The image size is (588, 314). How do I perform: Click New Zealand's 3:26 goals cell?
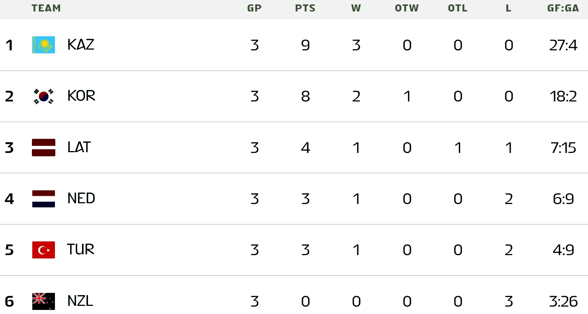(x=563, y=301)
